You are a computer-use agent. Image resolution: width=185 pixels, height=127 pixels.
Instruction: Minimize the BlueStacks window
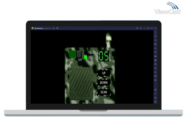point(144,28)
